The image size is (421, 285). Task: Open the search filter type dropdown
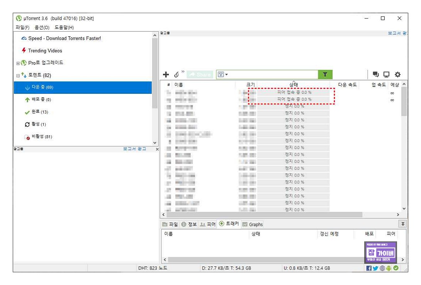pos(223,75)
